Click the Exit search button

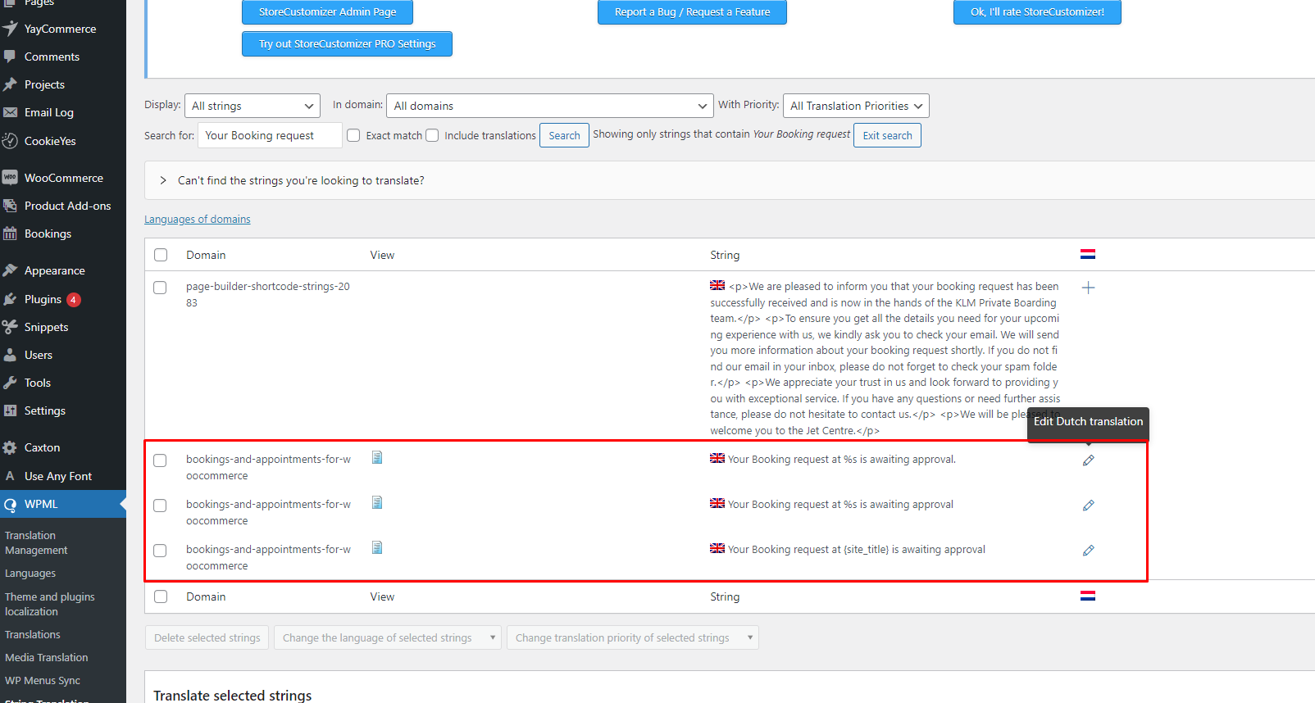pyautogui.click(x=887, y=135)
